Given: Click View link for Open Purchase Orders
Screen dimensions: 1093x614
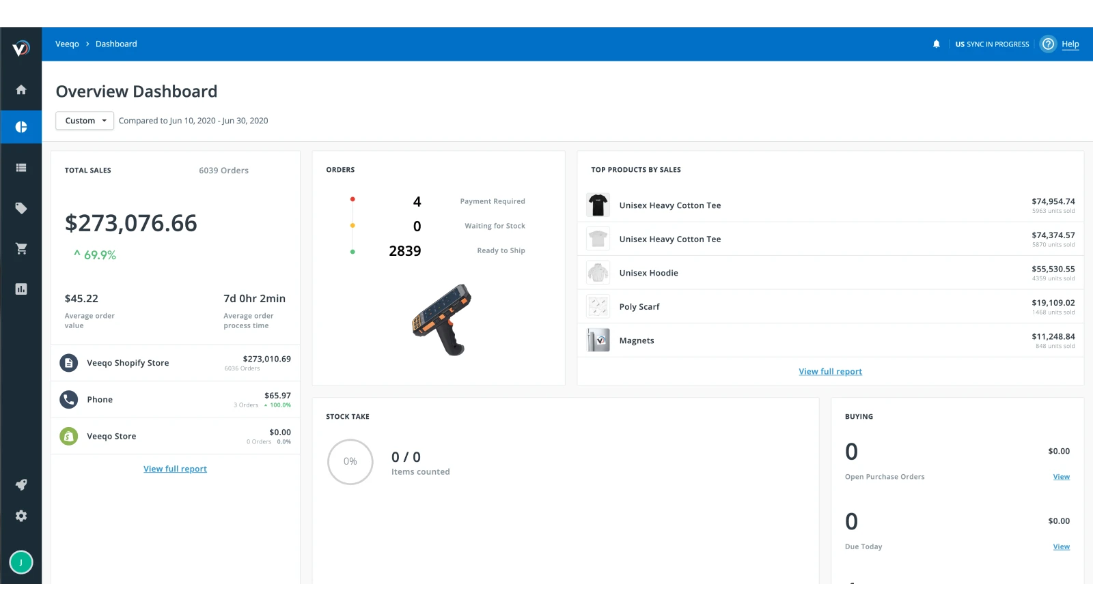Looking at the screenshot, I should tap(1062, 477).
